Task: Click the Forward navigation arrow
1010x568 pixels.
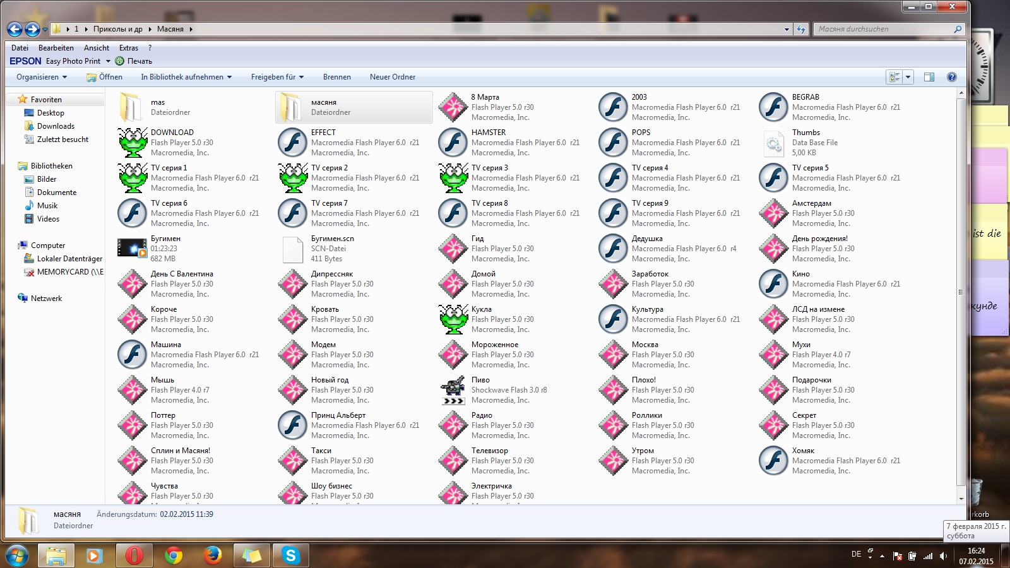Action: tap(32, 29)
